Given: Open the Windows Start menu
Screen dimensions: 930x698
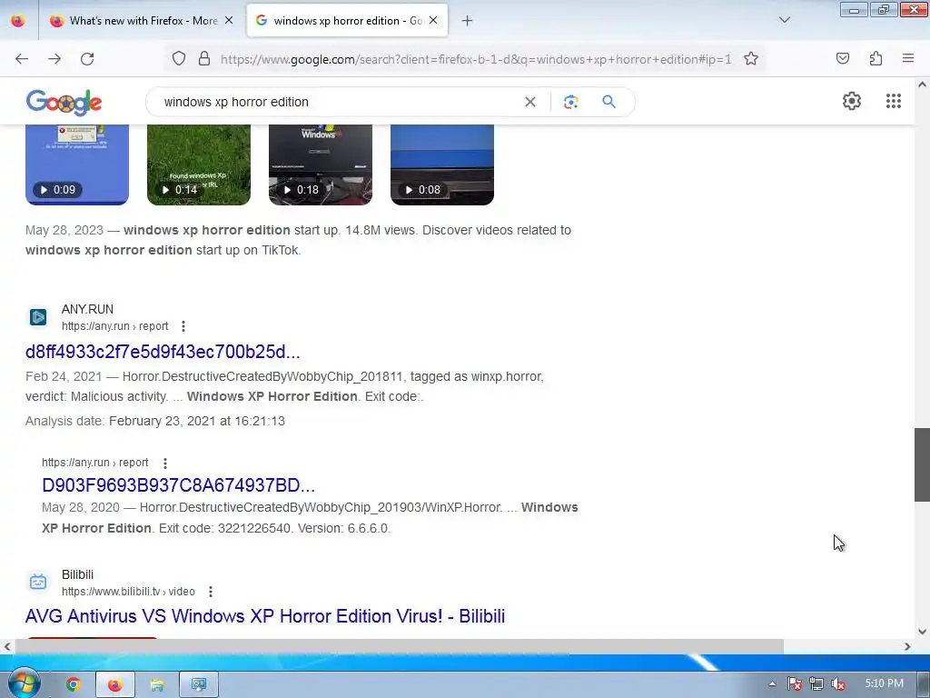Looking at the screenshot, I should 23,683.
